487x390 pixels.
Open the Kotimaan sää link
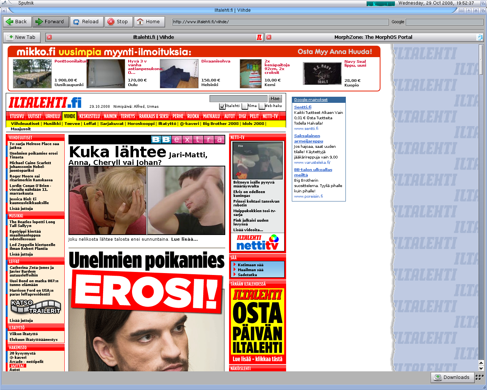[250, 265]
